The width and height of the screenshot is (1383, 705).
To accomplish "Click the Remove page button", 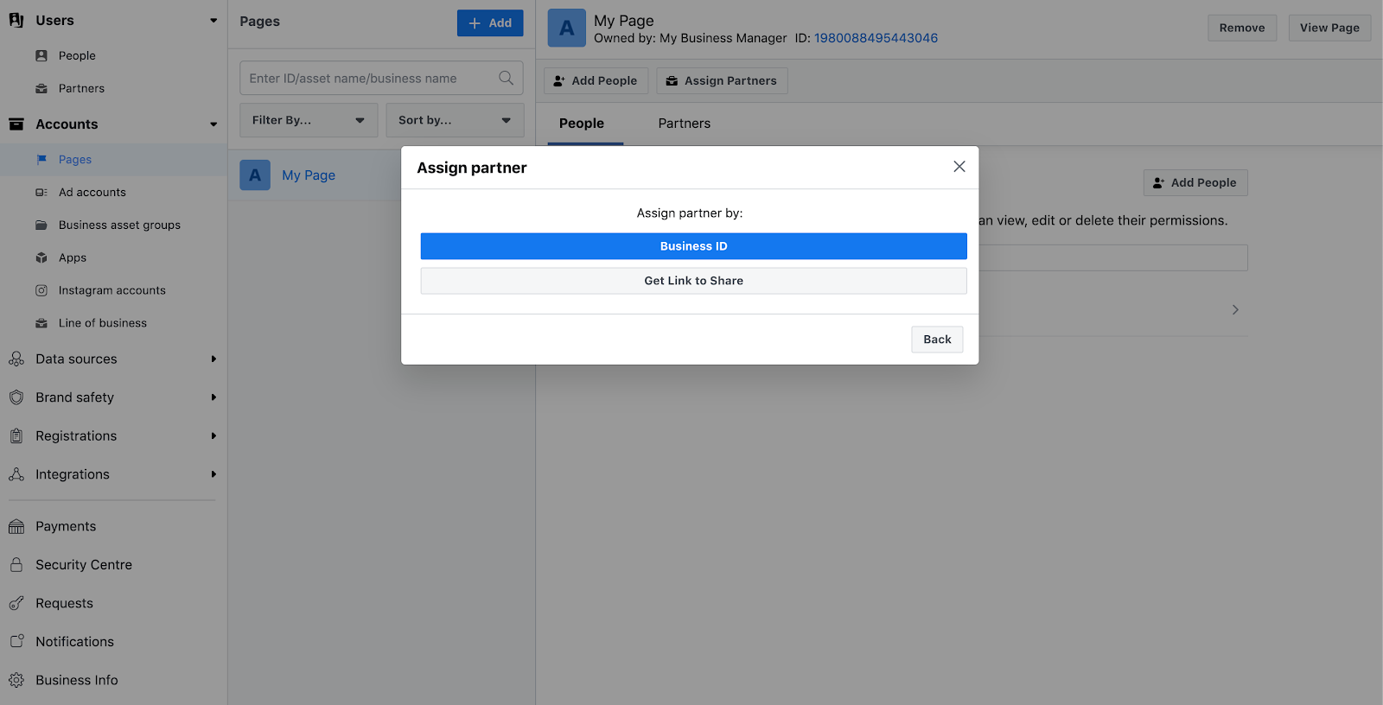I will pyautogui.click(x=1242, y=28).
